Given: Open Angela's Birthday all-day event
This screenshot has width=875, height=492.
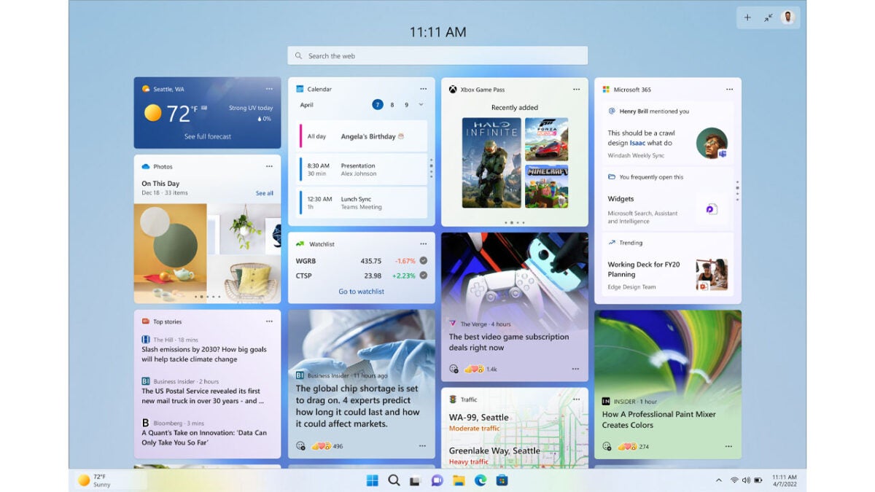Looking at the screenshot, I should coord(362,136).
